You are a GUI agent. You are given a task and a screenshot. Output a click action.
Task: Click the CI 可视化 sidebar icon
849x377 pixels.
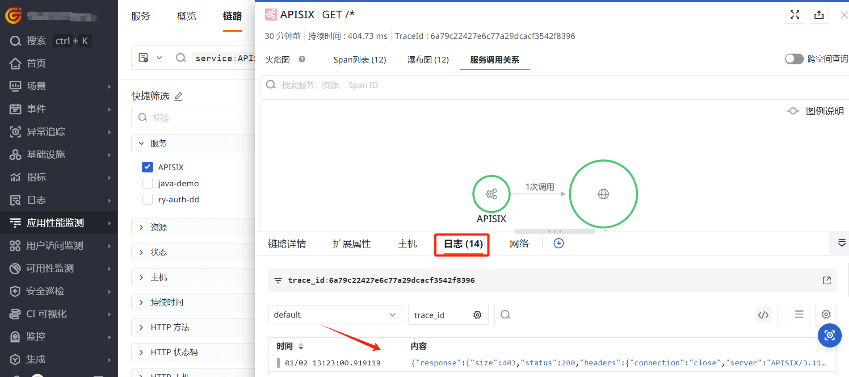click(x=15, y=314)
